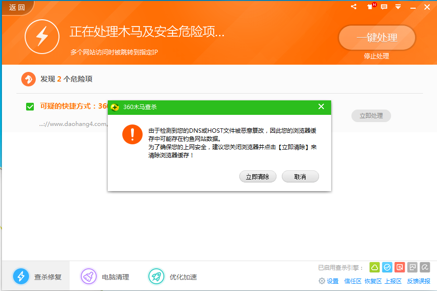Click 立即清除 in the dialog
This screenshot has height=291, width=437.
pyautogui.click(x=258, y=176)
